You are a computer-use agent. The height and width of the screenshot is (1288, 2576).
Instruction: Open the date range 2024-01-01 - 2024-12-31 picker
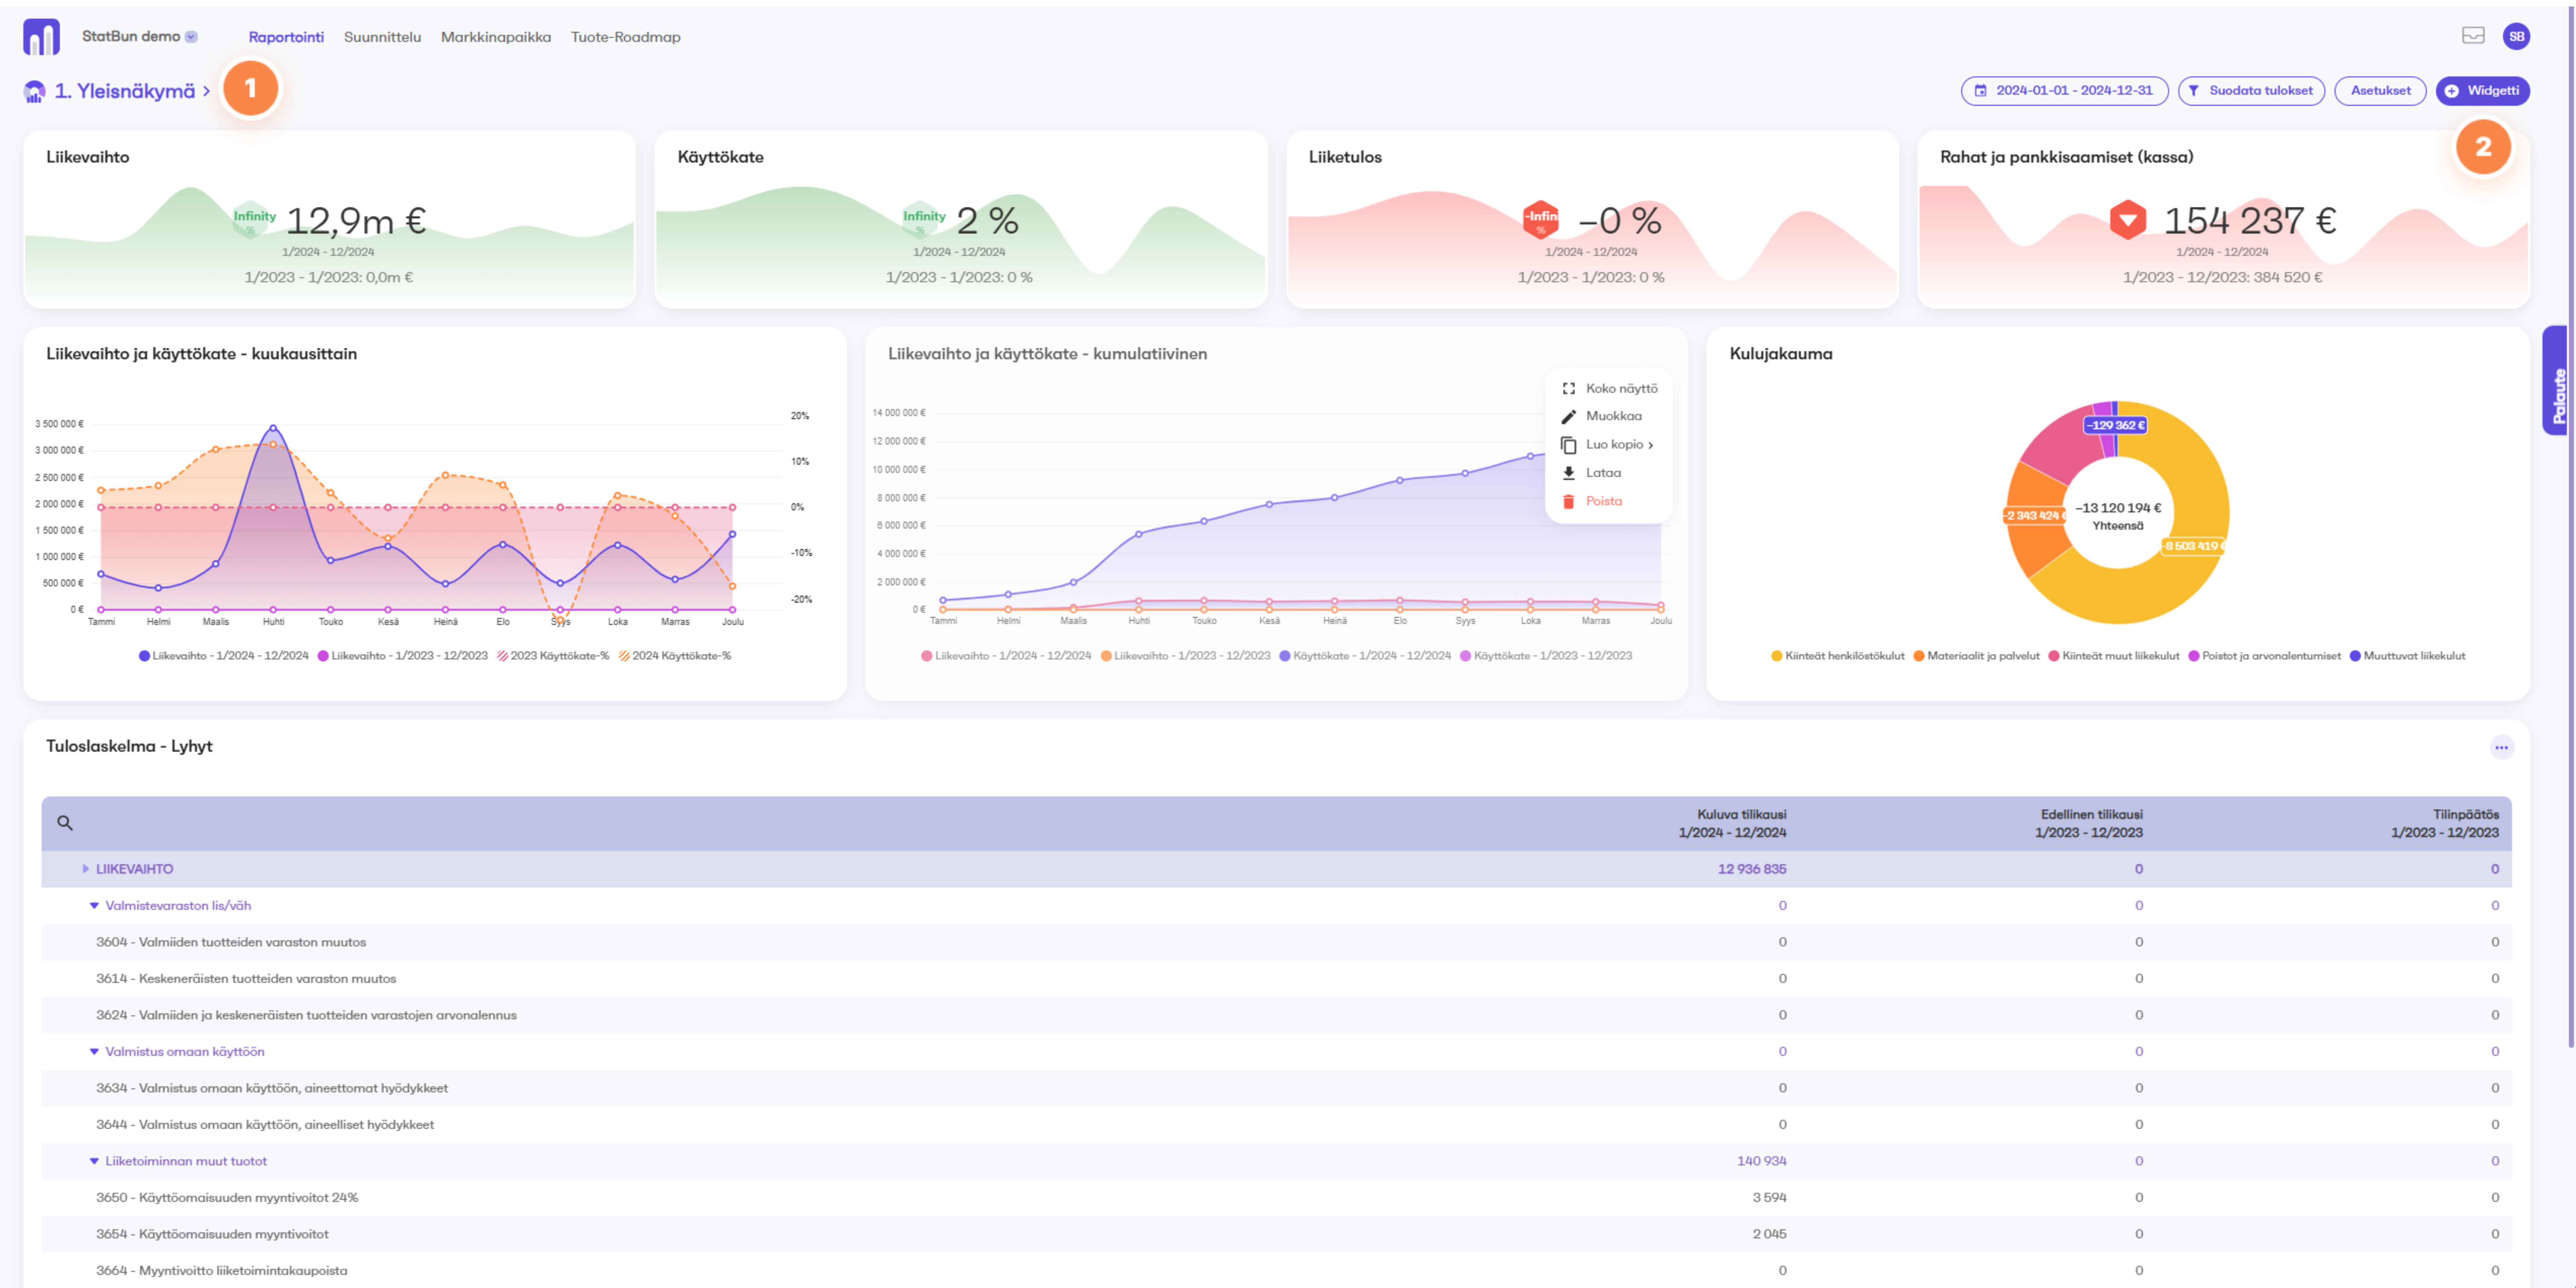pos(2064,91)
